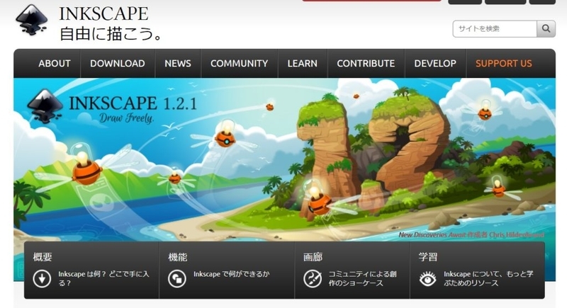Click 'Inkscape は何？どこで手に入る？' text
The height and width of the screenshot is (308, 567).
(103, 278)
